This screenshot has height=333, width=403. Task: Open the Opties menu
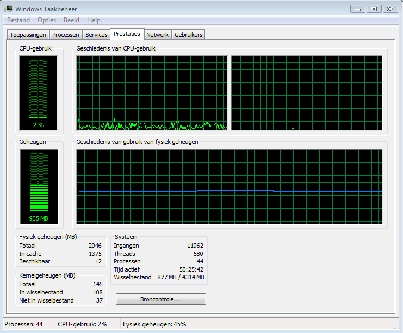point(47,20)
